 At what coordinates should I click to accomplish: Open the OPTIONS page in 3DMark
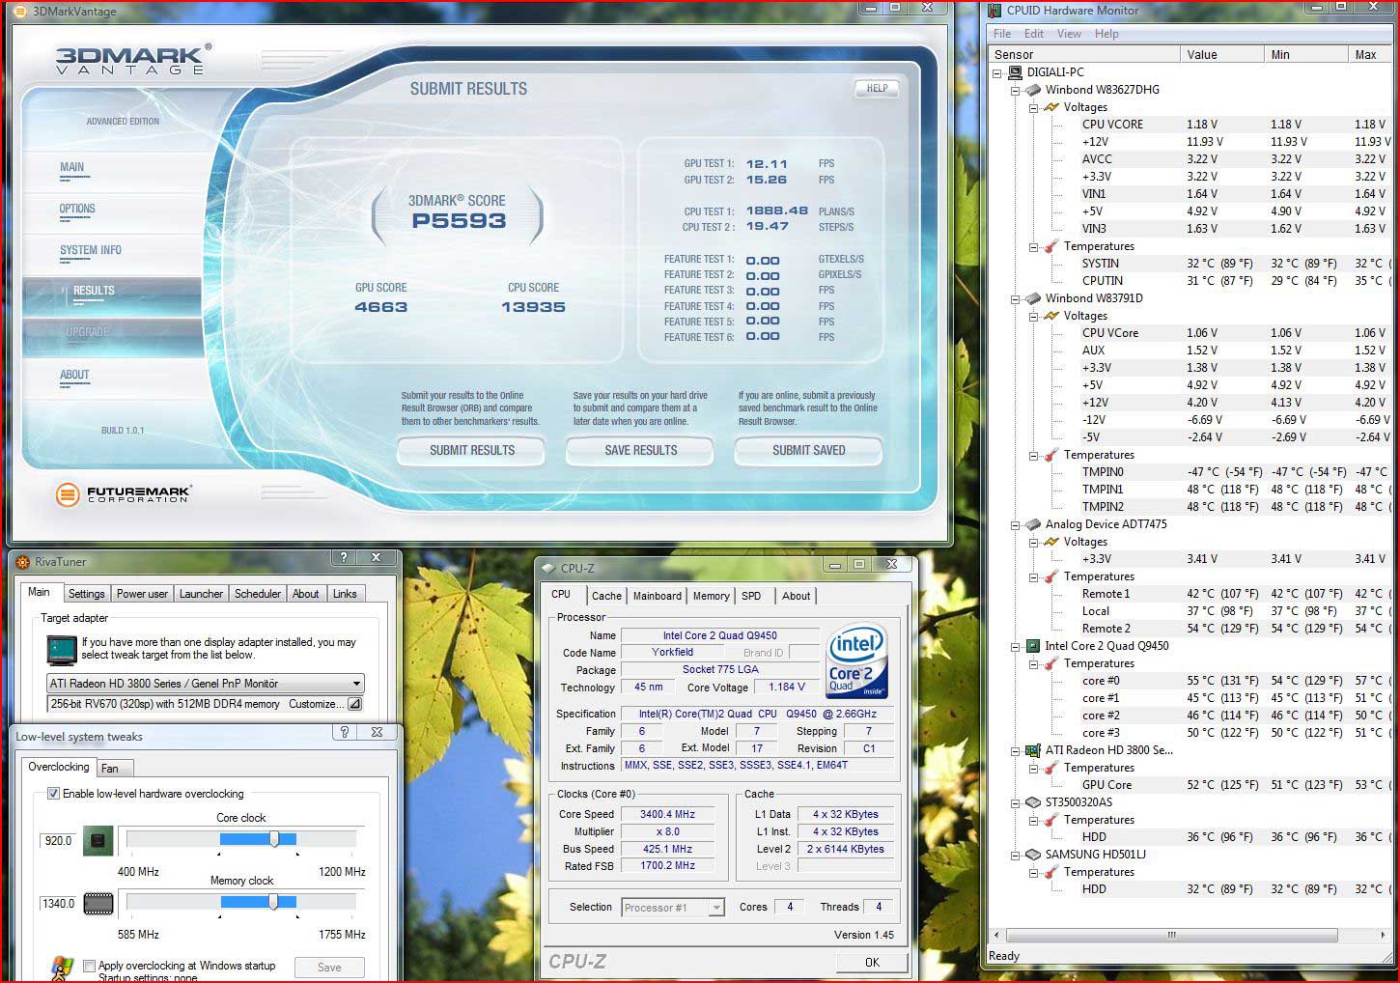coord(77,209)
